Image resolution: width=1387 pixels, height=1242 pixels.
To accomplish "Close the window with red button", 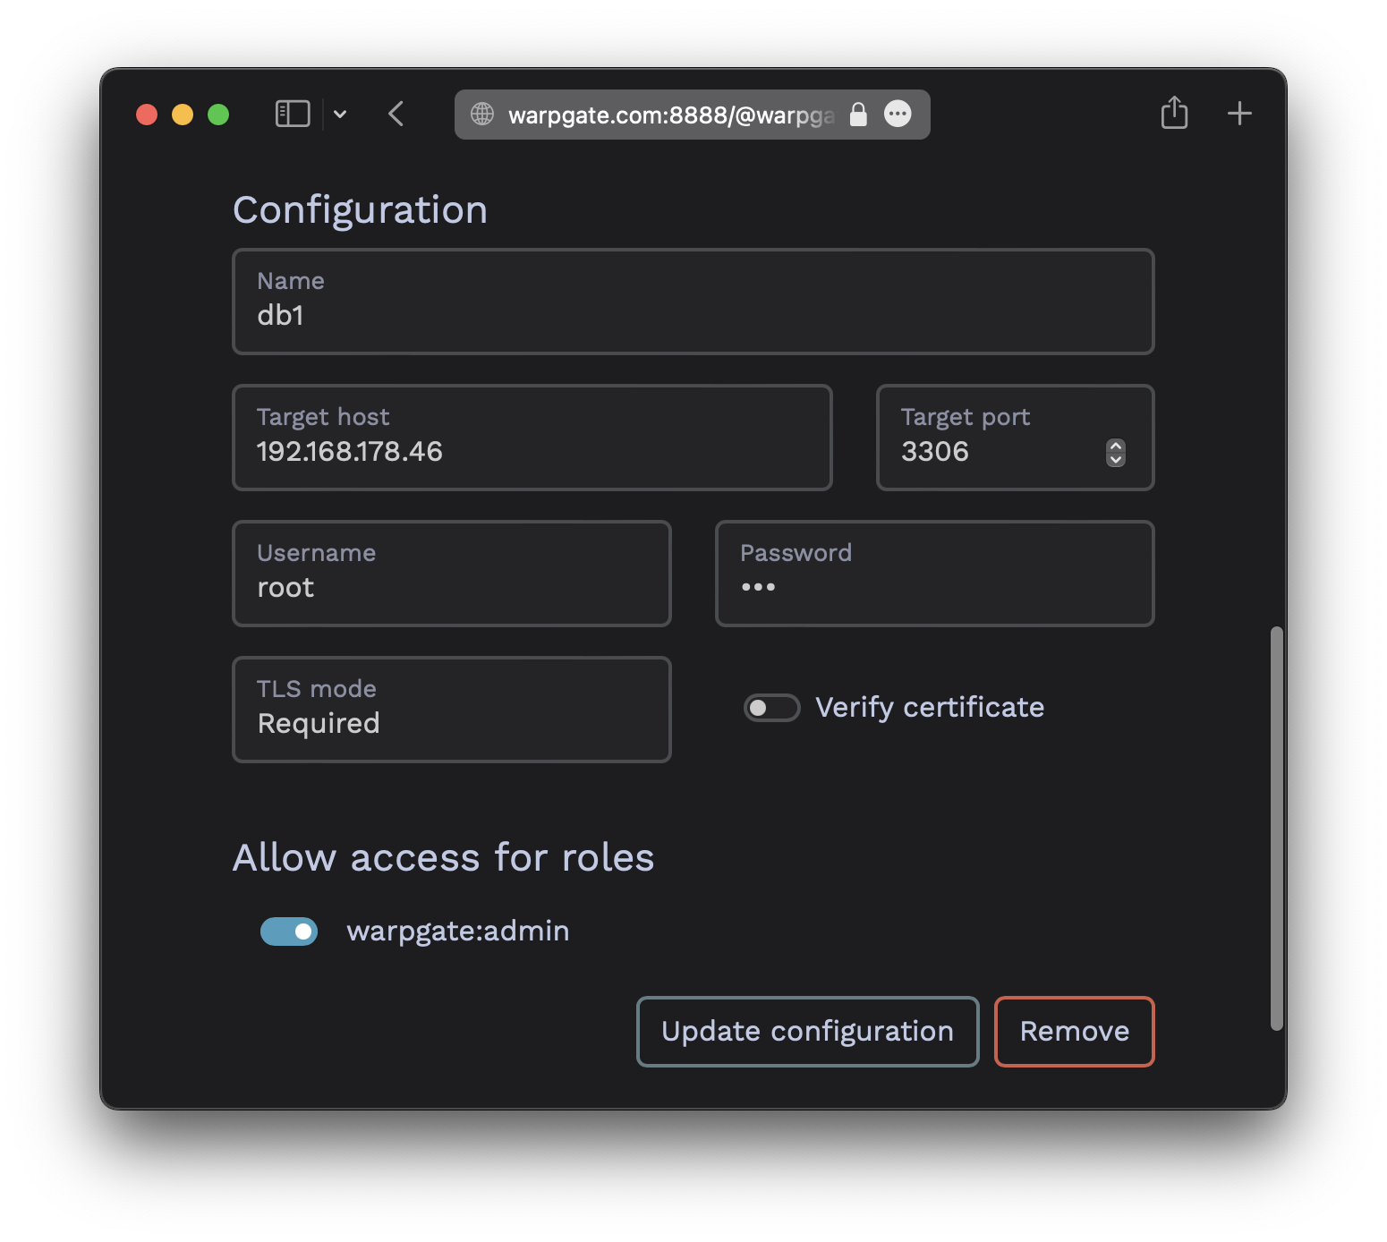I will 147,115.
